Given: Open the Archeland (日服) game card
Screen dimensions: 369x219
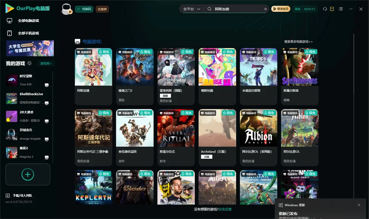Looking at the screenshot, I should 217,138.
